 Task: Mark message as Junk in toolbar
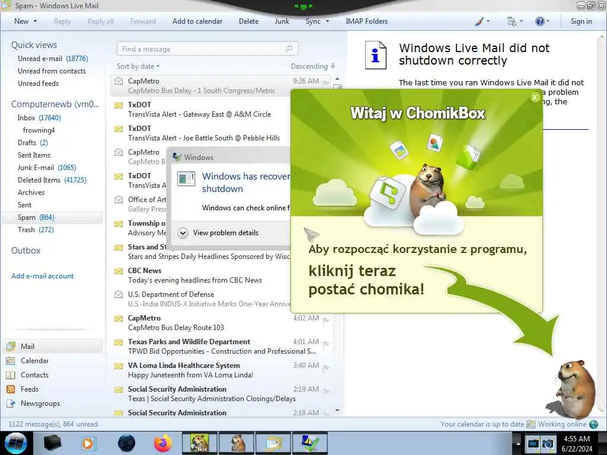tap(282, 21)
